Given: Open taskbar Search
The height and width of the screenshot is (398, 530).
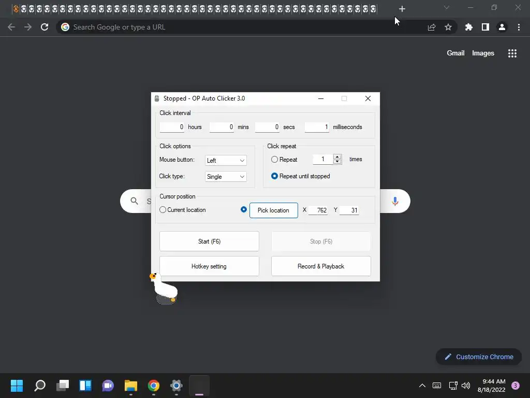Looking at the screenshot, I should (x=40, y=386).
